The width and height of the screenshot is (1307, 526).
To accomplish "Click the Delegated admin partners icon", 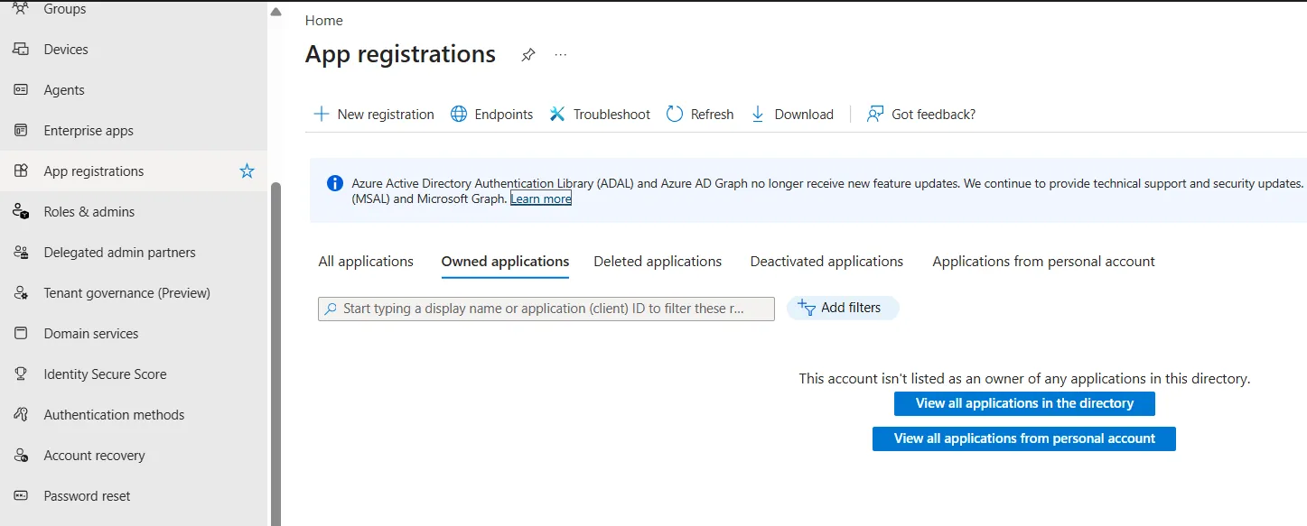I will pos(21,252).
